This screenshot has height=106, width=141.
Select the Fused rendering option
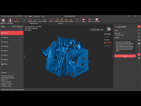[x=107, y=40]
